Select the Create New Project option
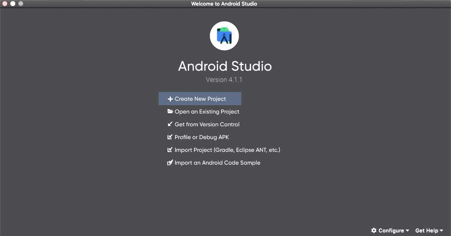 click(200, 99)
